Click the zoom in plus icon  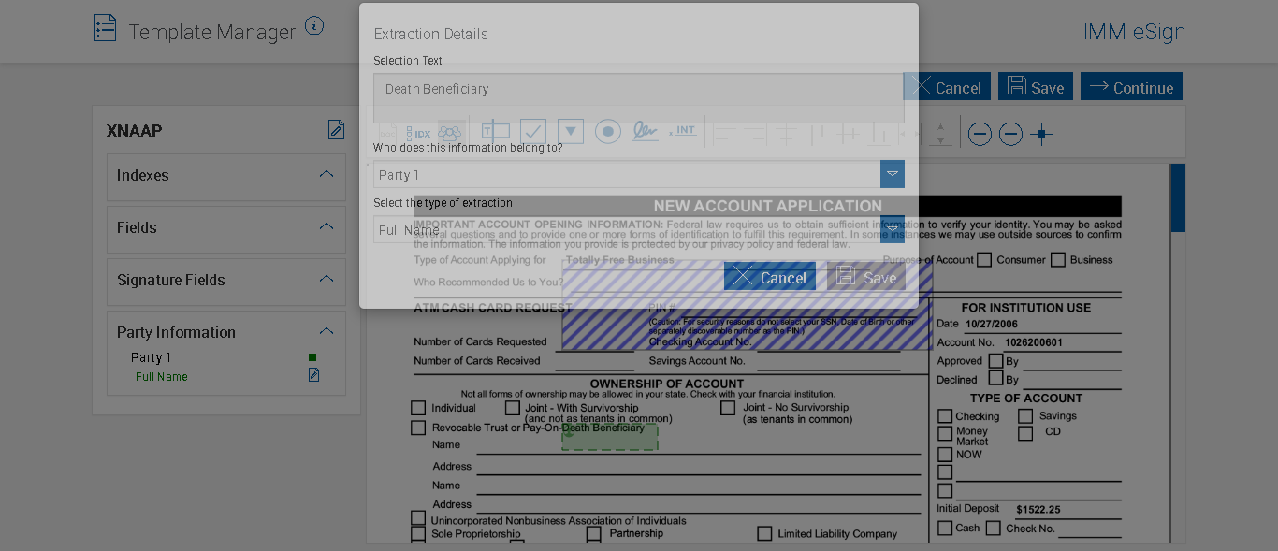tap(980, 134)
